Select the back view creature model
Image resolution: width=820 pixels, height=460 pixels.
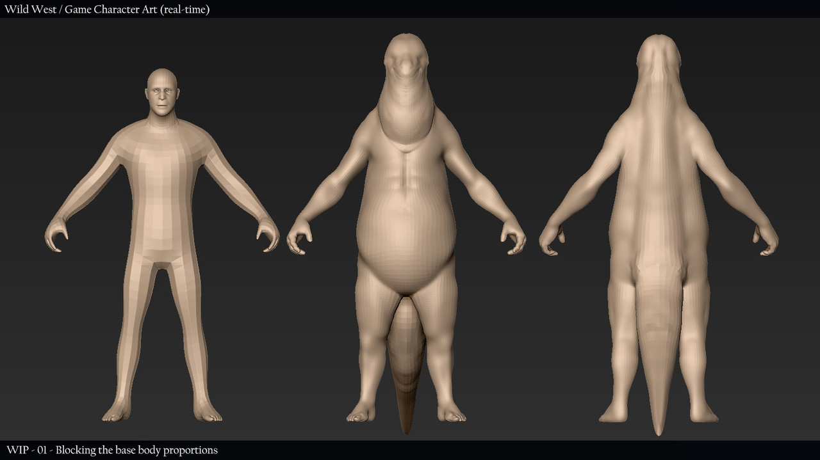[x=659, y=235]
